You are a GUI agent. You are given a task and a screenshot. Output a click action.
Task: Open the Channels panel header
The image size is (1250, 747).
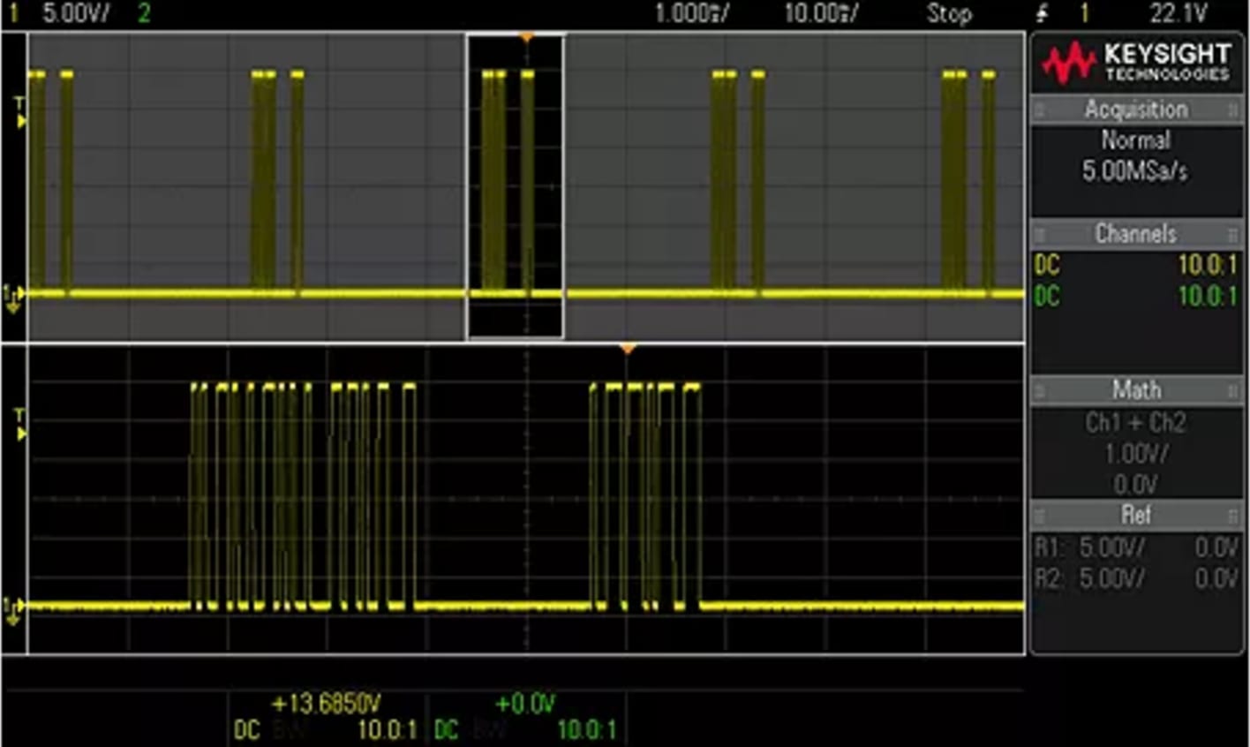1136,234
